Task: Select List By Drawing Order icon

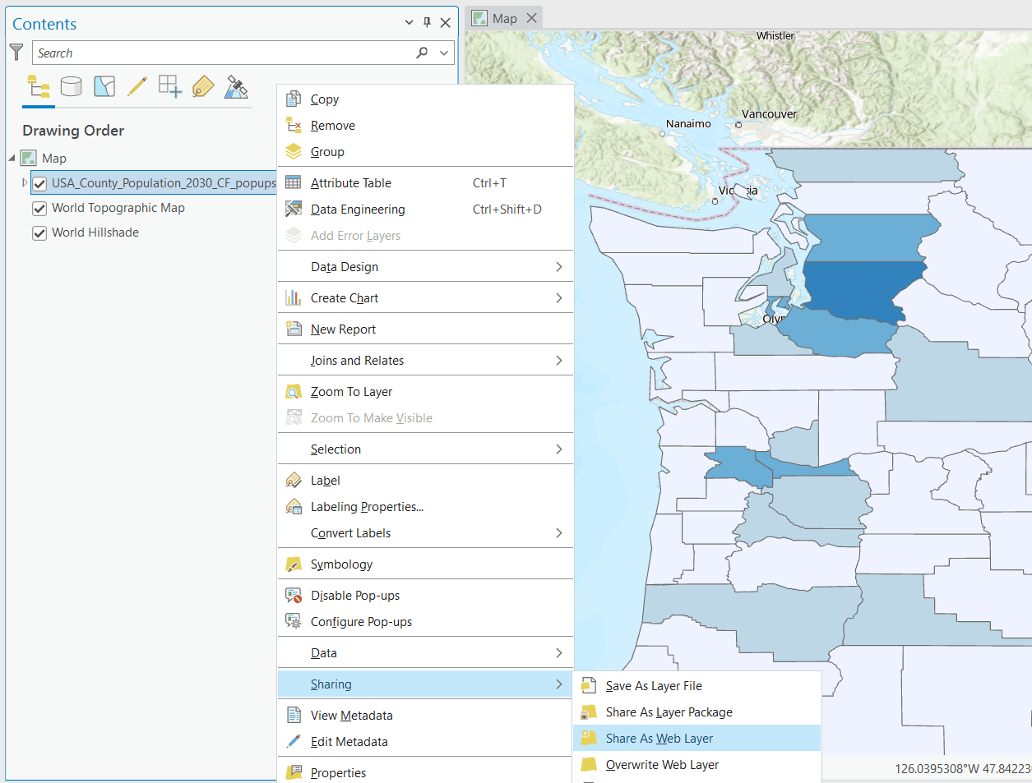Action: tap(39, 86)
